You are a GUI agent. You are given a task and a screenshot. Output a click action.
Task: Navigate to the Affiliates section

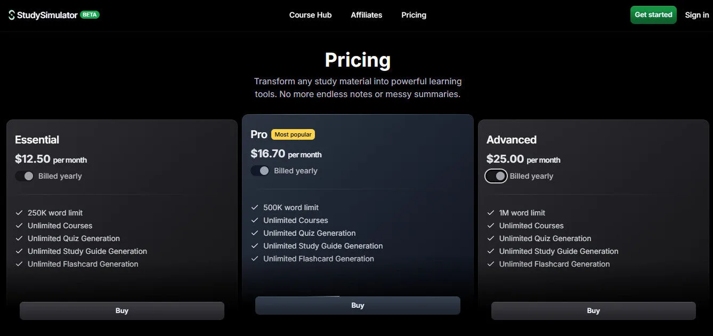pyautogui.click(x=366, y=15)
